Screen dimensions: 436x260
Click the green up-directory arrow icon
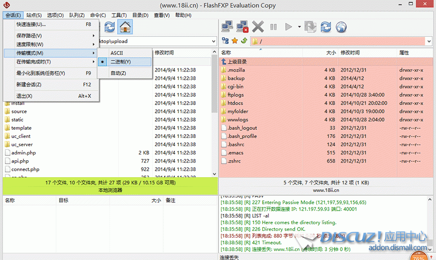click(x=243, y=41)
